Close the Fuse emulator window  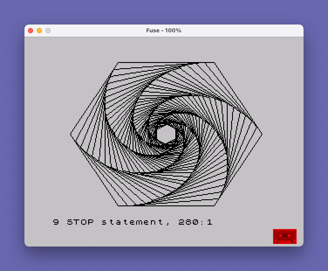(x=31, y=31)
